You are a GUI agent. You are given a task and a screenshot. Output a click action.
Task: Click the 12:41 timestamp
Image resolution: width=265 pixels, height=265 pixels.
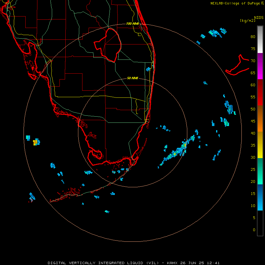pyautogui.click(x=213, y=263)
